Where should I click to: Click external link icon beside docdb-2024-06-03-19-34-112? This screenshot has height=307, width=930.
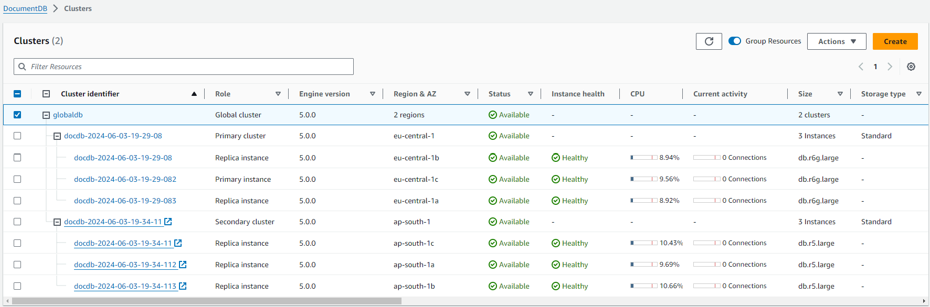pos(183,265)
